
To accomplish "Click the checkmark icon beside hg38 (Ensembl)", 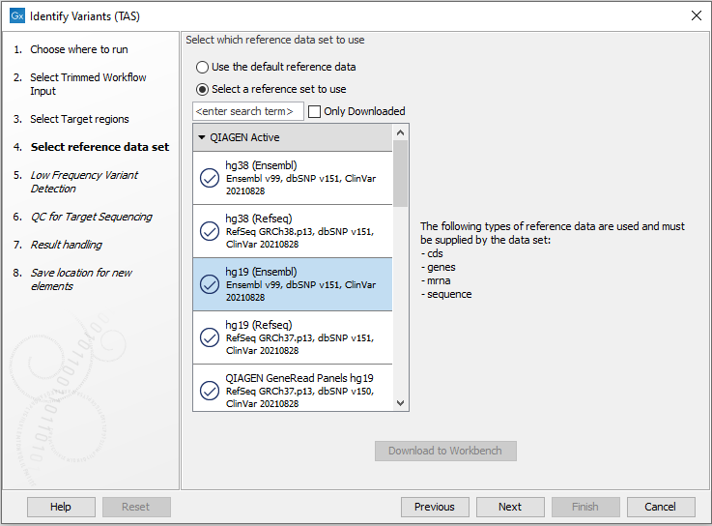I will click(209, 178).
